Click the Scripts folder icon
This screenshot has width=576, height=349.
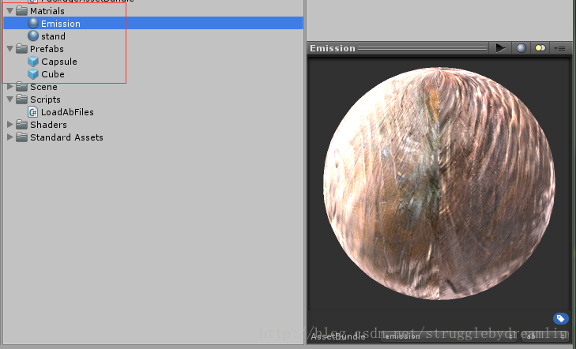click(21, 99)
